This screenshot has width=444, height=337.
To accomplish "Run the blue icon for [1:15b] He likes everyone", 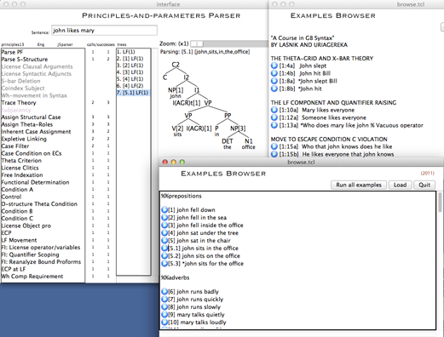I will coord(274,154).
